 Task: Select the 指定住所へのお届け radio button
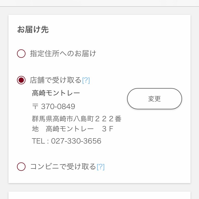click(x=21, y=54)
